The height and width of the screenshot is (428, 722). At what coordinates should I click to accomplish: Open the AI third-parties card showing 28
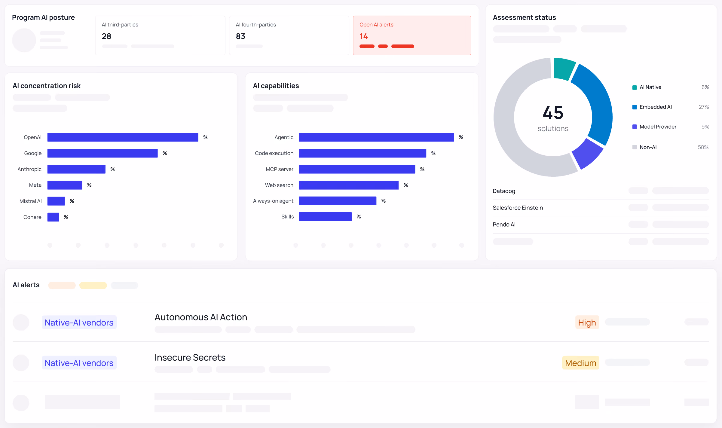point(160,35)
